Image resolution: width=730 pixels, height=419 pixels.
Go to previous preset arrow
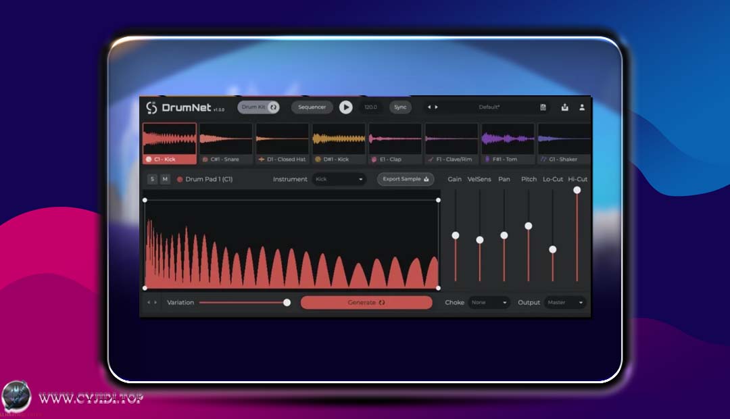coord(429,107)
